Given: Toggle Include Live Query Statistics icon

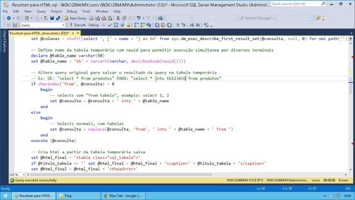Looking at the screenshot, I should (143, 25).
